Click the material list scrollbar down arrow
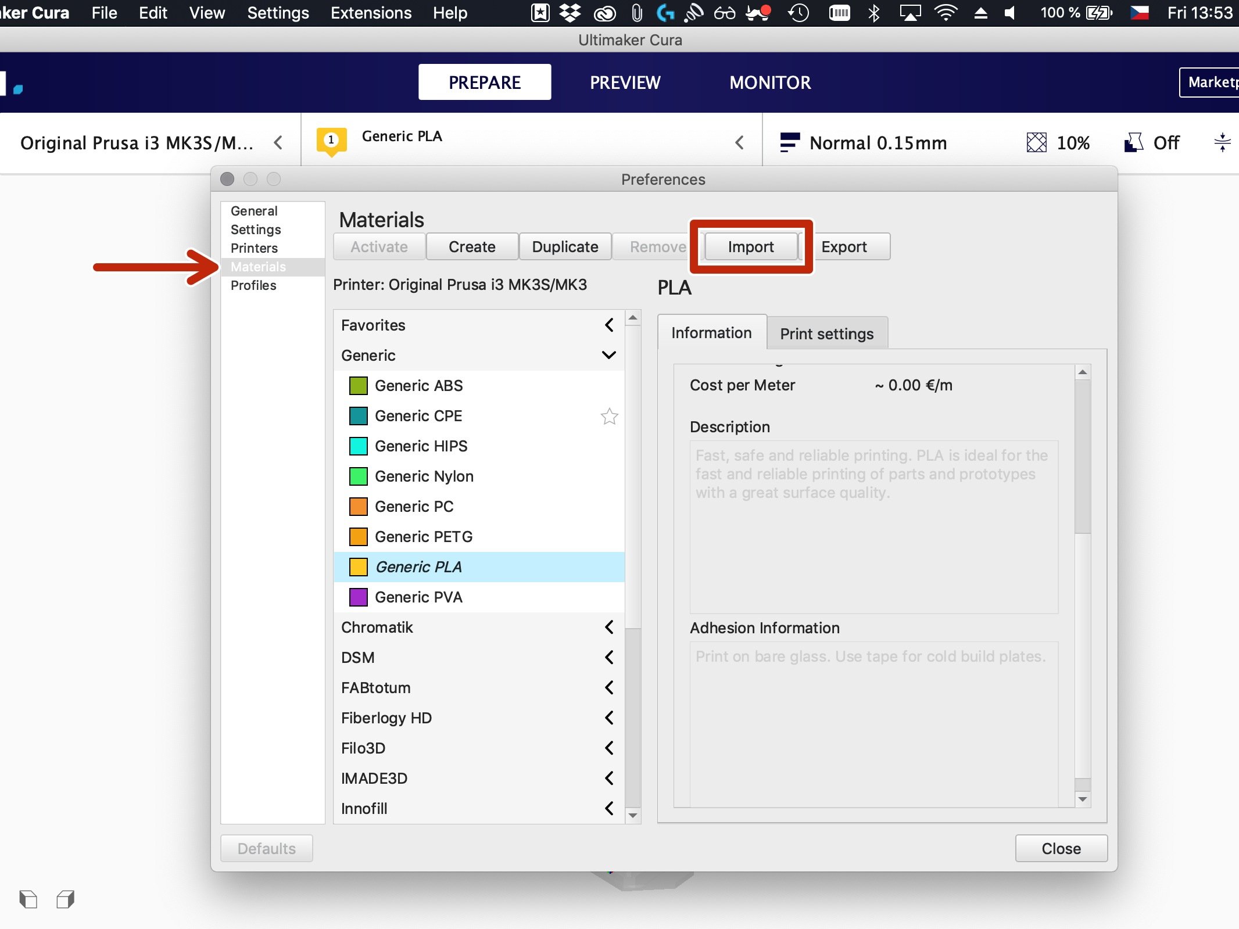 [x=633, y=815]
